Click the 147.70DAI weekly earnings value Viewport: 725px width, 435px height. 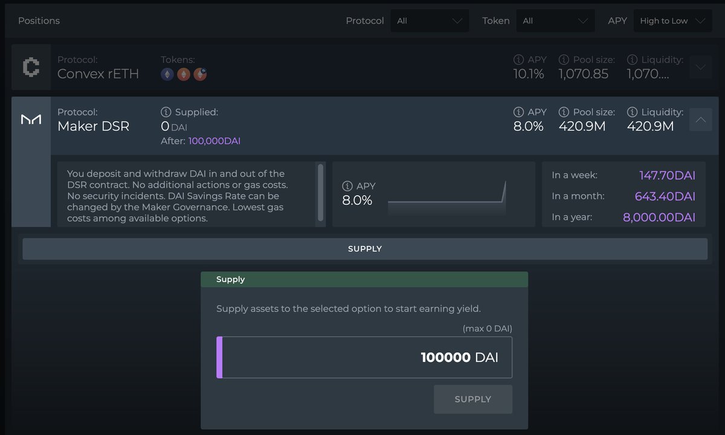(x=668, y=175)
